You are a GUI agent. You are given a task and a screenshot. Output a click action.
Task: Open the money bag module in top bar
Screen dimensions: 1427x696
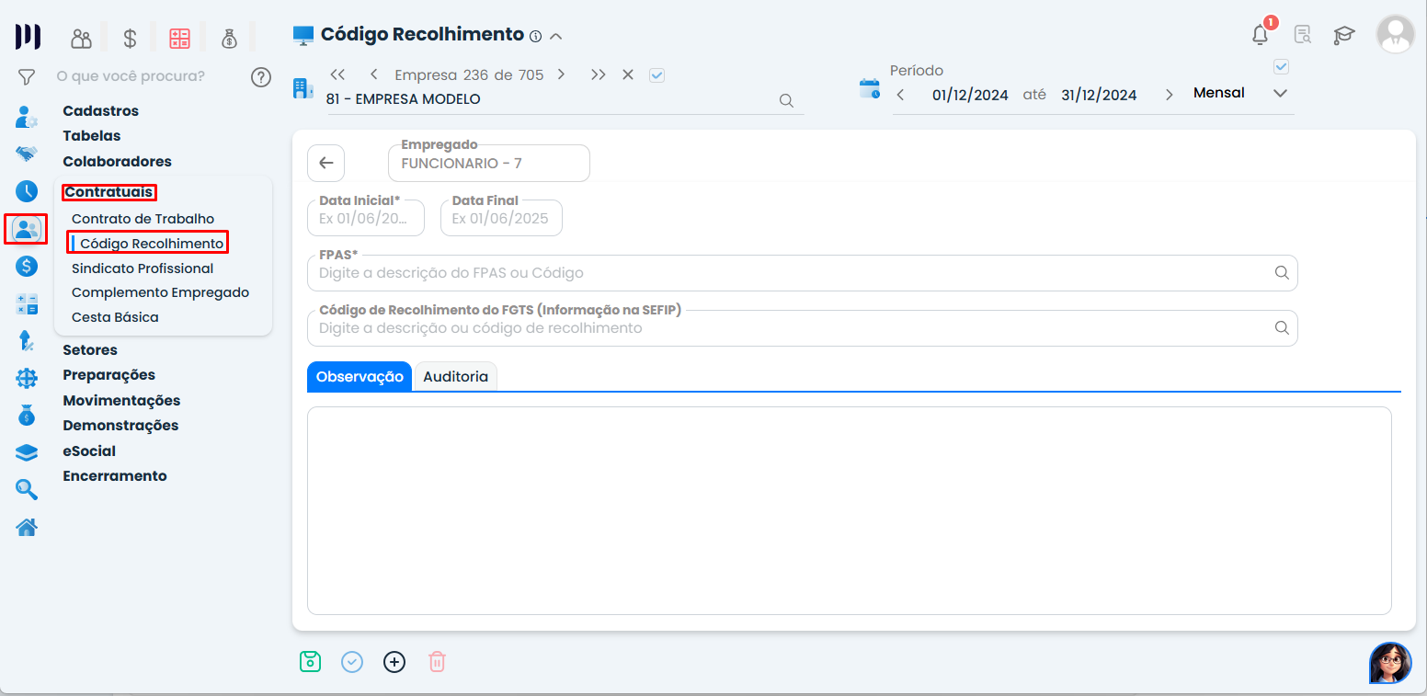click(229, 39)
